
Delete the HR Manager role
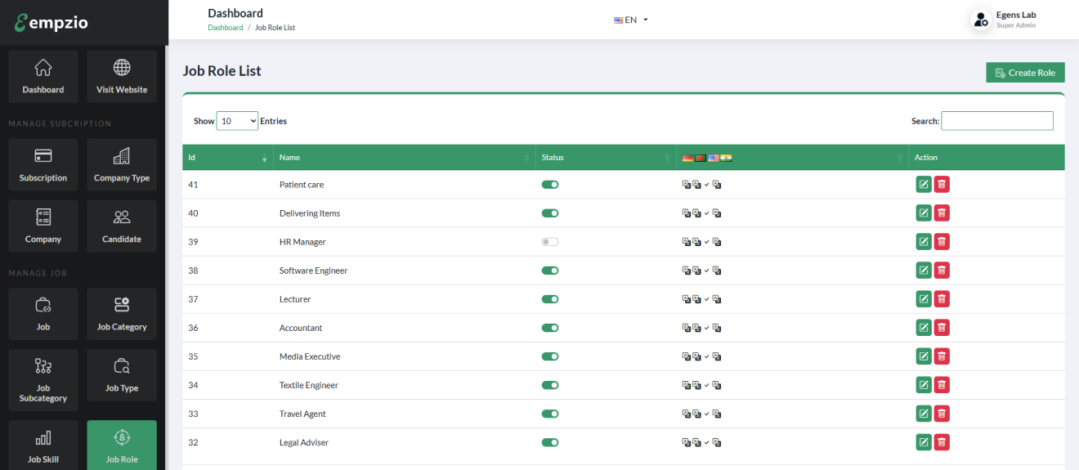pyautogui.click(x=942, y=242)
